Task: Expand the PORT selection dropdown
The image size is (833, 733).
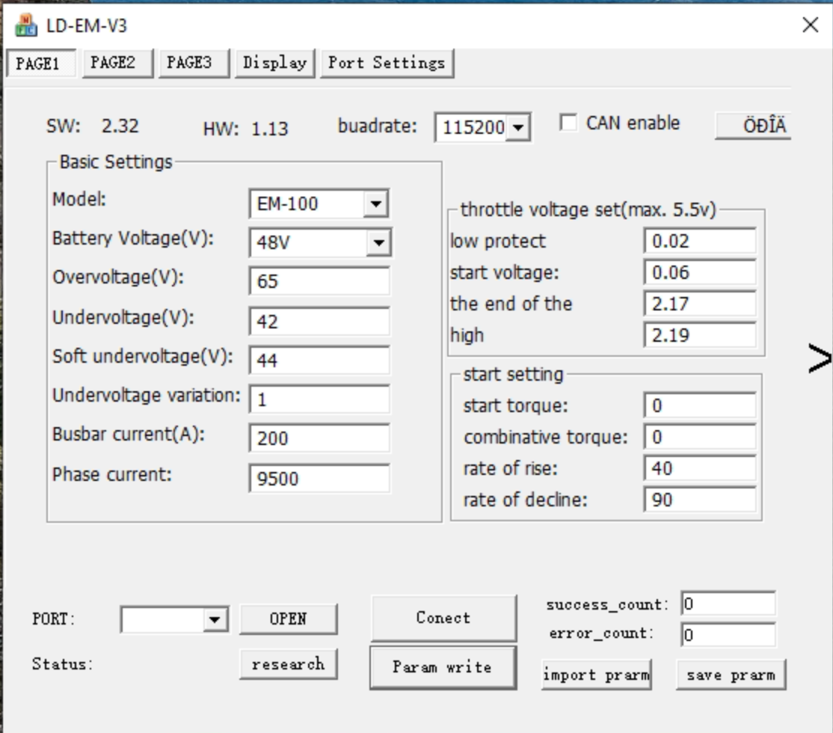Action: click(x=215, y=619)
